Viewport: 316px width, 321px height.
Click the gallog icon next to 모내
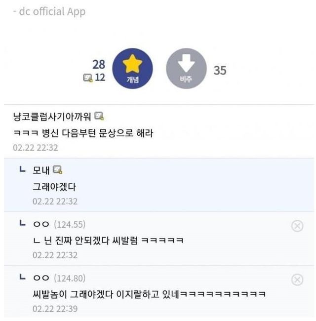(x=58, y=170)
